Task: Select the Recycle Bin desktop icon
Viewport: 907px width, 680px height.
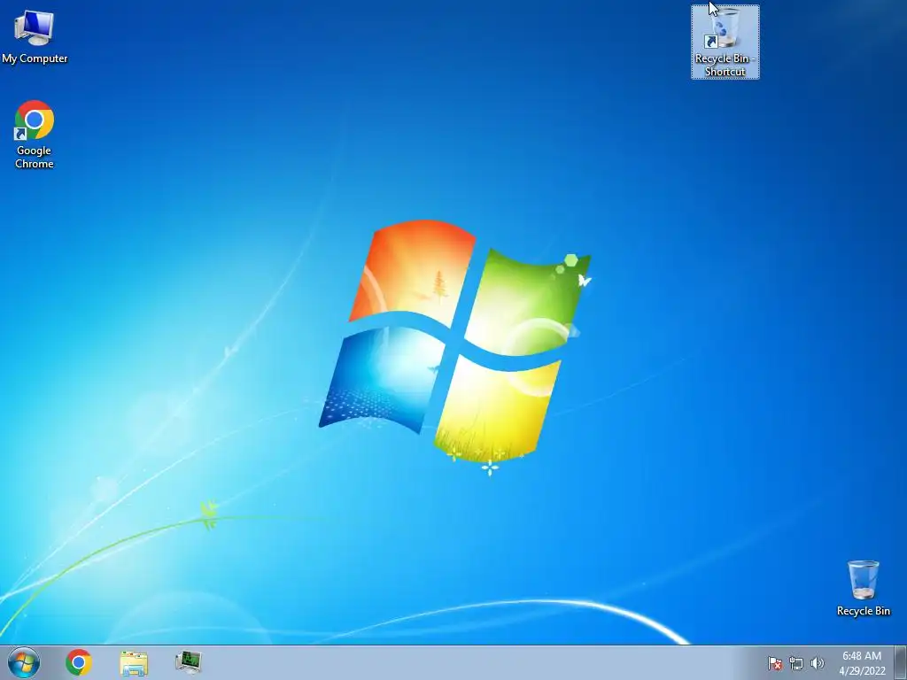Action: pyautogui.click(x=863, y=588)
